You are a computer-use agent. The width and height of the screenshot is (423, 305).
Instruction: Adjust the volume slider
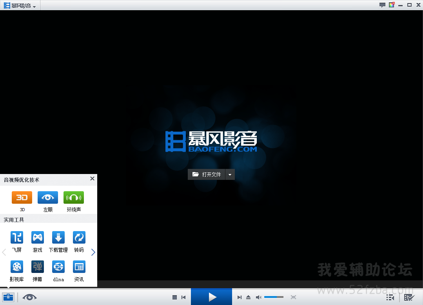pyautogui.click(x=274, y=297)
